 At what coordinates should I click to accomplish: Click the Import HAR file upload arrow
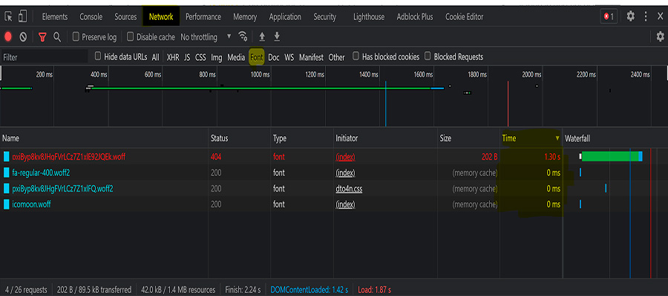(x=261, y=36)
